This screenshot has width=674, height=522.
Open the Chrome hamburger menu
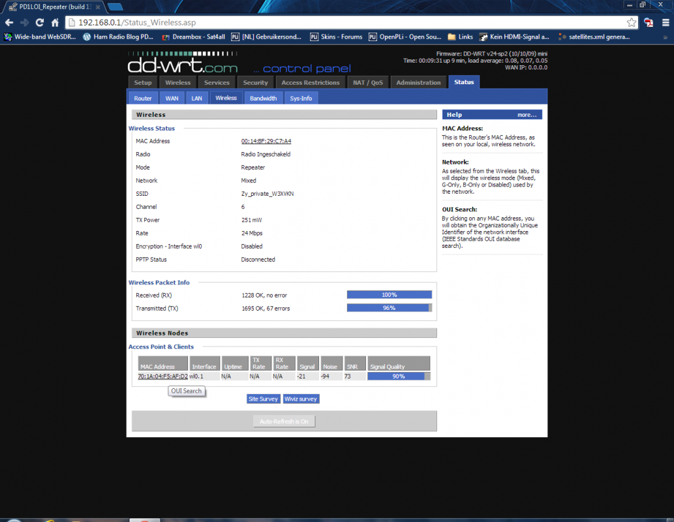point(664,22)
